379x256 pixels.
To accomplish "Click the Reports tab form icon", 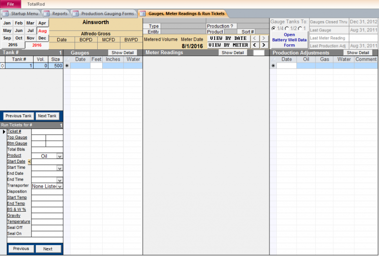I will tap(48, 14).
